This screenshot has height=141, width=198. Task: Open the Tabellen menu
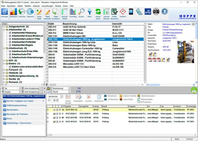pos(27,6)
